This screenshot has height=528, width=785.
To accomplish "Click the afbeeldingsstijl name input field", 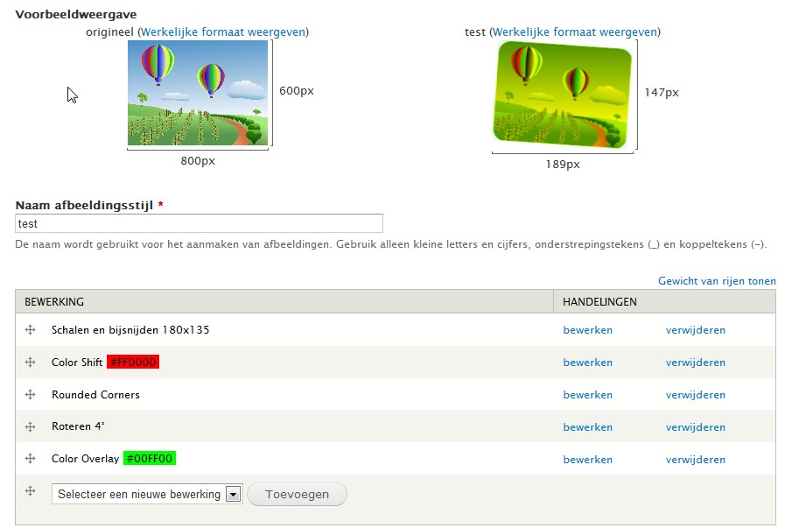I will (199, 223).
